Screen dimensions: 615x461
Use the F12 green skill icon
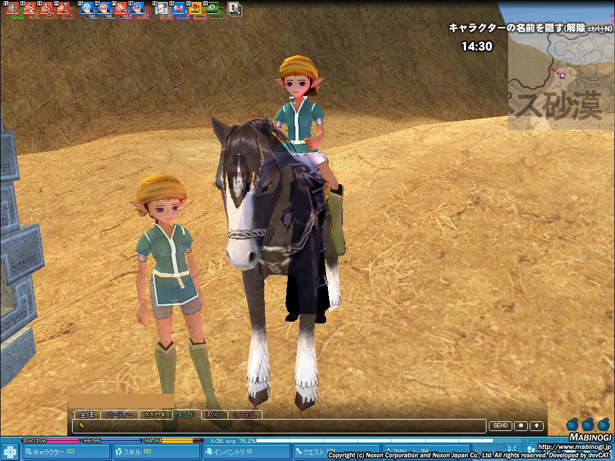212,8
